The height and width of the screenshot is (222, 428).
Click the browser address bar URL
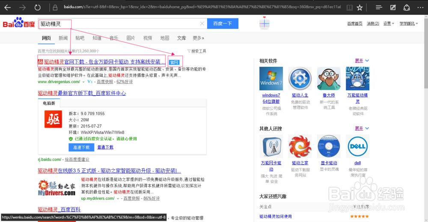(202, 7)
